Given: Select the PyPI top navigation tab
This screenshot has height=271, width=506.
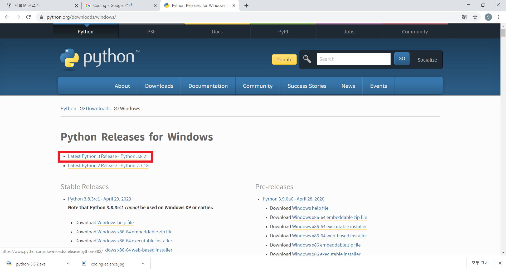Looking at the screenshot, I should click(x=283, y=32).
